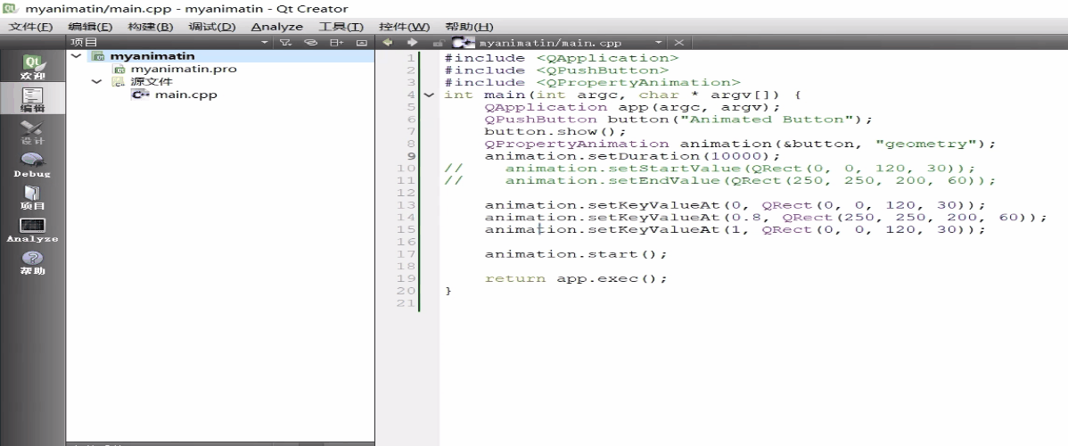Select the myanimatin project root

(x=152, y=56)
